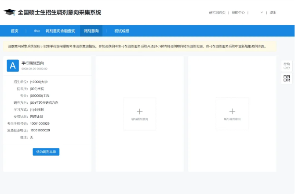Click the plus icon in the third intention card
Image resolution: width=295 pixels, height=196 pixels.
[232, 112]
